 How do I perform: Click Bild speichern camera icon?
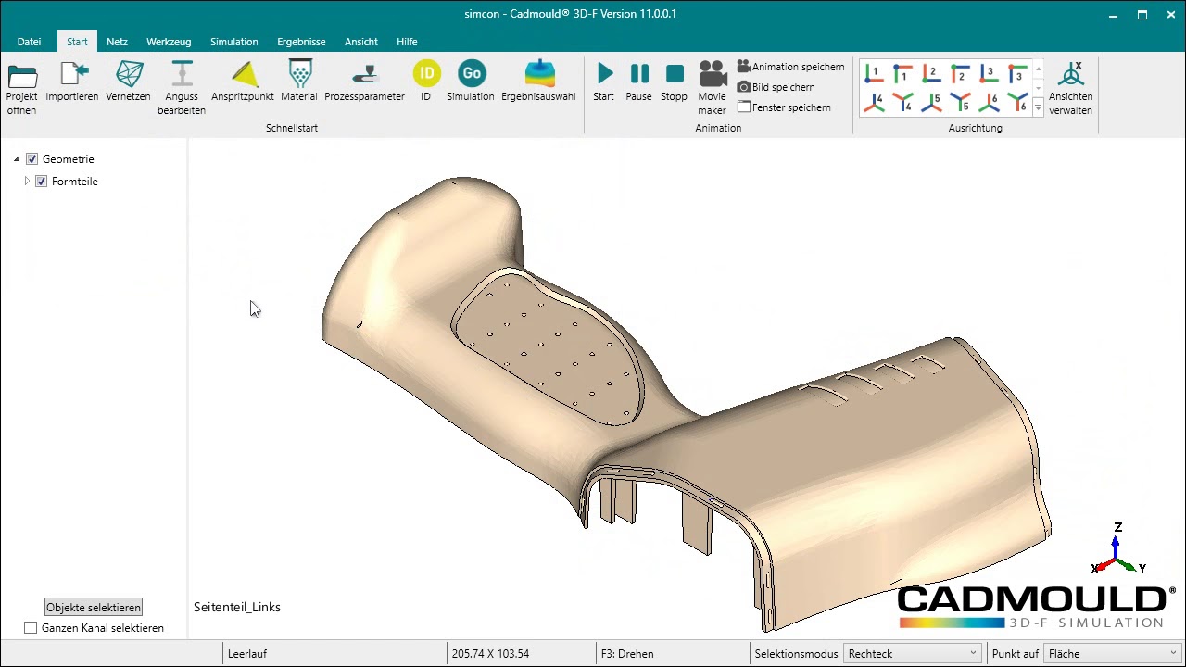tap(743, 87)
